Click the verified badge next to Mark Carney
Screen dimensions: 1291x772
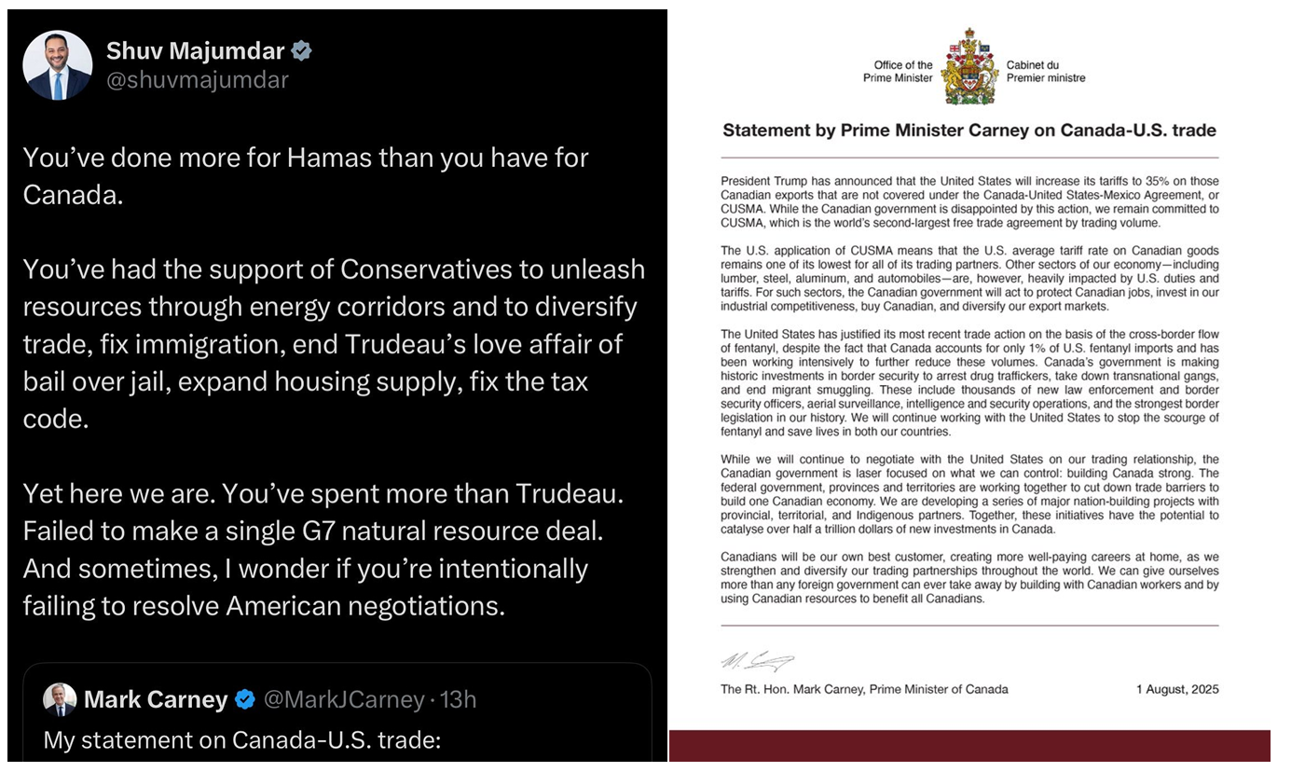(x=244, y=699)
